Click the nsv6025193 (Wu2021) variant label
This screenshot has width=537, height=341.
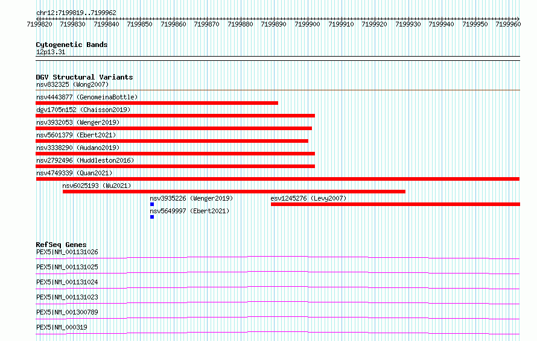pyautogui.click(x=97, y=186)
